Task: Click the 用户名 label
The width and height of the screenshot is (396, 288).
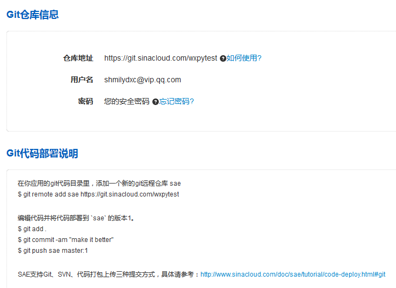Action: click(x=82, y=80)
